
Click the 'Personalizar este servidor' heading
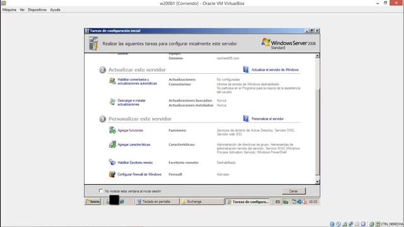pyautogui.click(x=140, y=119)
